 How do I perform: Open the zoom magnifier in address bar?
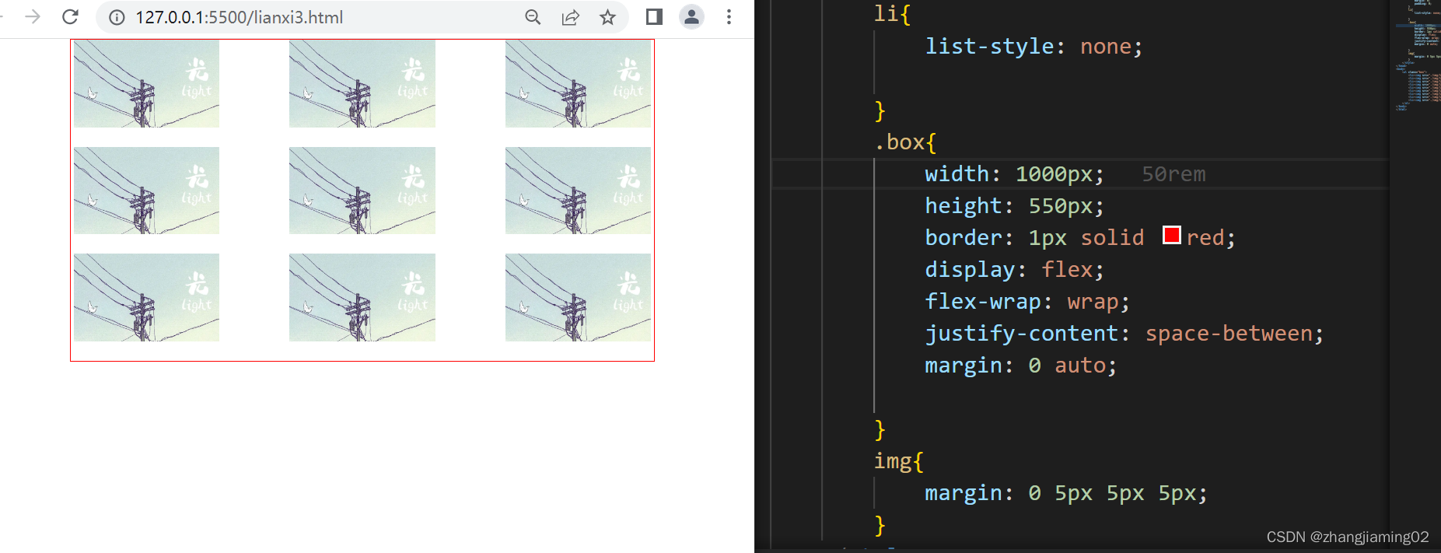click(533, 17)
